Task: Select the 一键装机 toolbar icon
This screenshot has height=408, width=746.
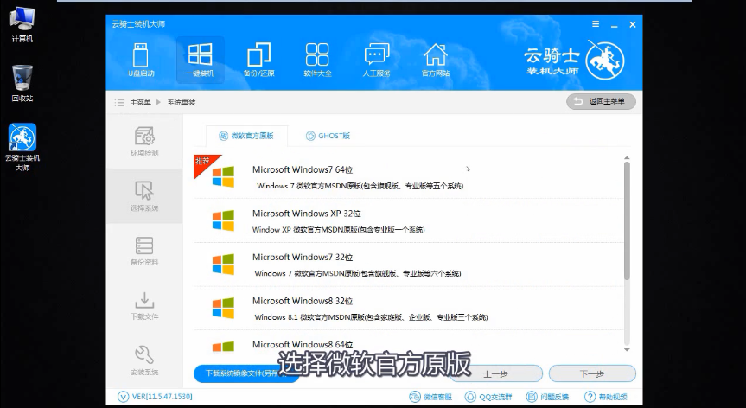Action: tap(200, 60)
